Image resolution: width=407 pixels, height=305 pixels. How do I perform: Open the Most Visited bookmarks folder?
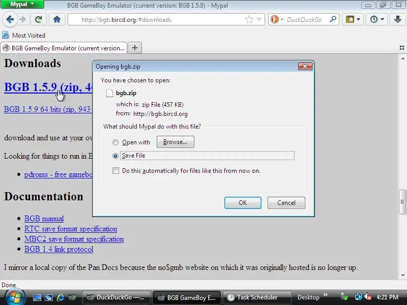click(23, 35)
